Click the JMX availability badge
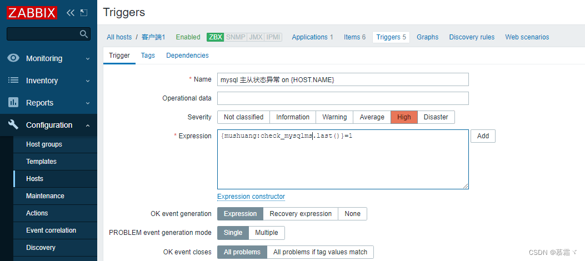The width and height of the screenshot is (585, 261). coord(255,37)
